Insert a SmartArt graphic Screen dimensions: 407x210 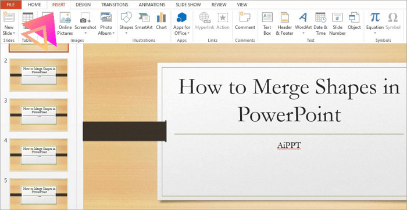144,21
